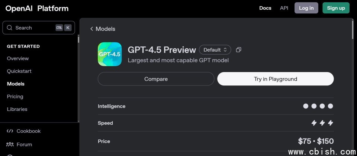
Task: Go to Pricing in sidebar
Action: click(x=15, y=97)
